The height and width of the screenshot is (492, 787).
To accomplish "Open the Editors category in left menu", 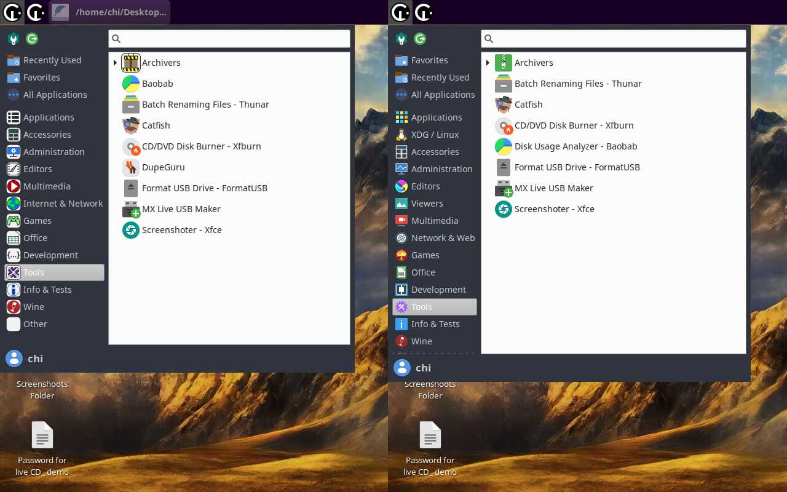I will pos(54,169).
